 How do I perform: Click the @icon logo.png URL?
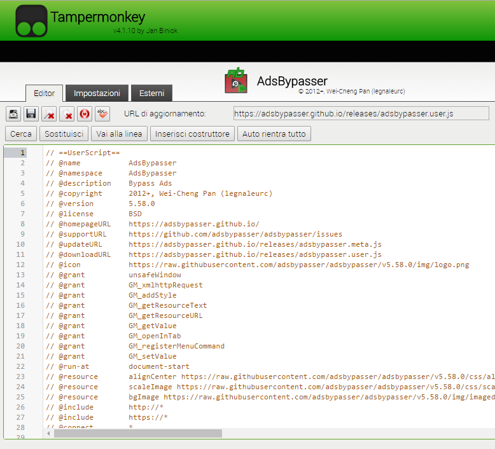(298, 265)
